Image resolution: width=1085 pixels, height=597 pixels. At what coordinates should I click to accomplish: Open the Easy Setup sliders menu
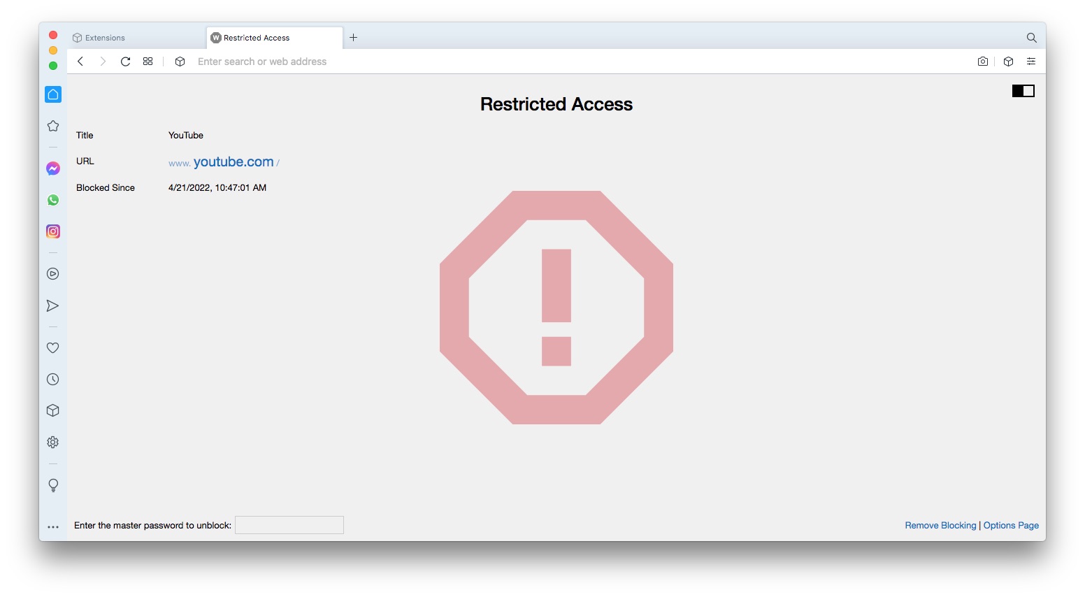[x=1031, y=62]
